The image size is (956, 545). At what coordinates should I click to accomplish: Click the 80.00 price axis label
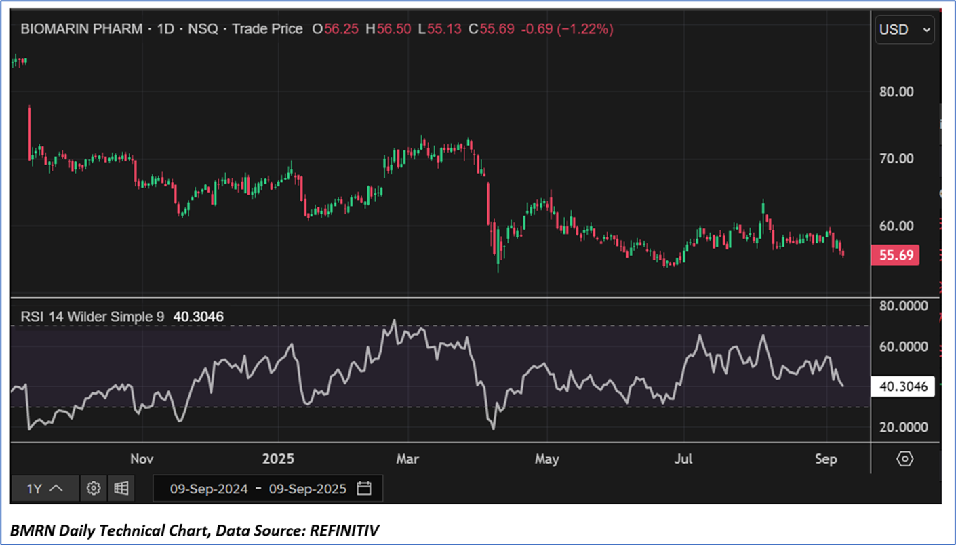pos(896,92)
